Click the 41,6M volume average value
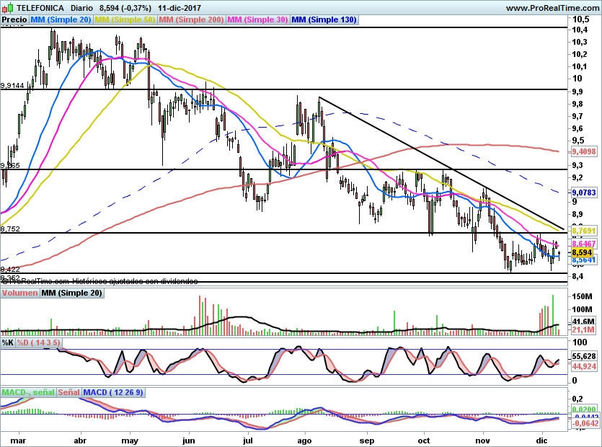 tap(583, 322)
